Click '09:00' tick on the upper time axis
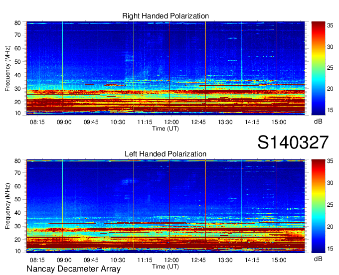339x275 pixels. coord(64,122)
